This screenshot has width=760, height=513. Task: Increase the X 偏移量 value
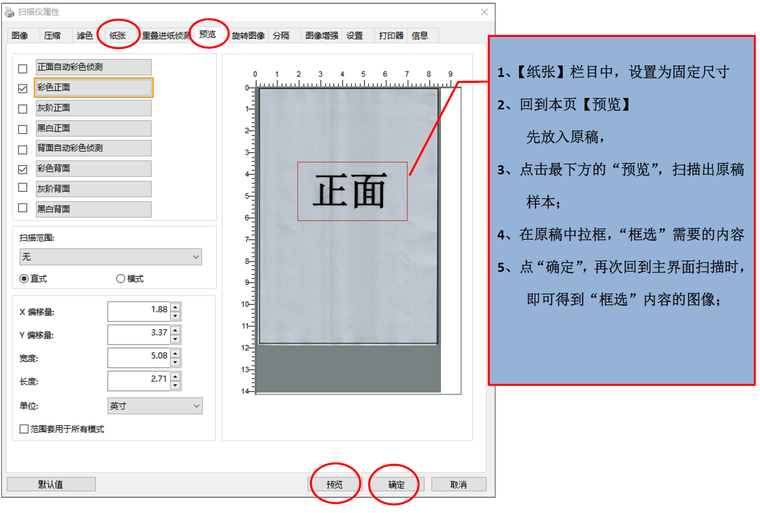tap(175, 307)
